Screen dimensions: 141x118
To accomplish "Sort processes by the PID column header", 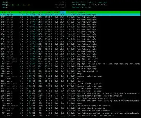I will pos(4,12).
